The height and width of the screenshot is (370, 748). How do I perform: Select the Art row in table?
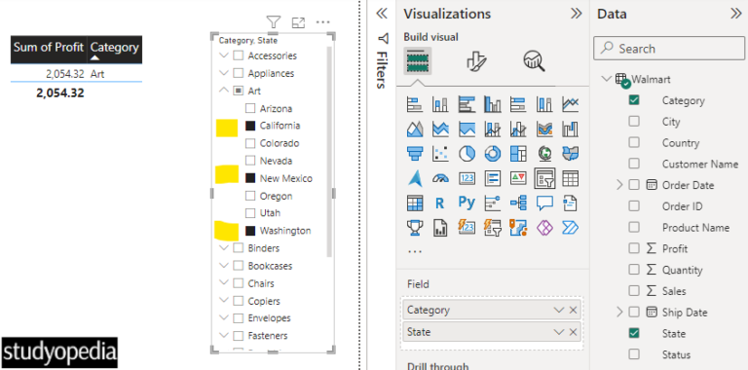(x=76, y=74)
